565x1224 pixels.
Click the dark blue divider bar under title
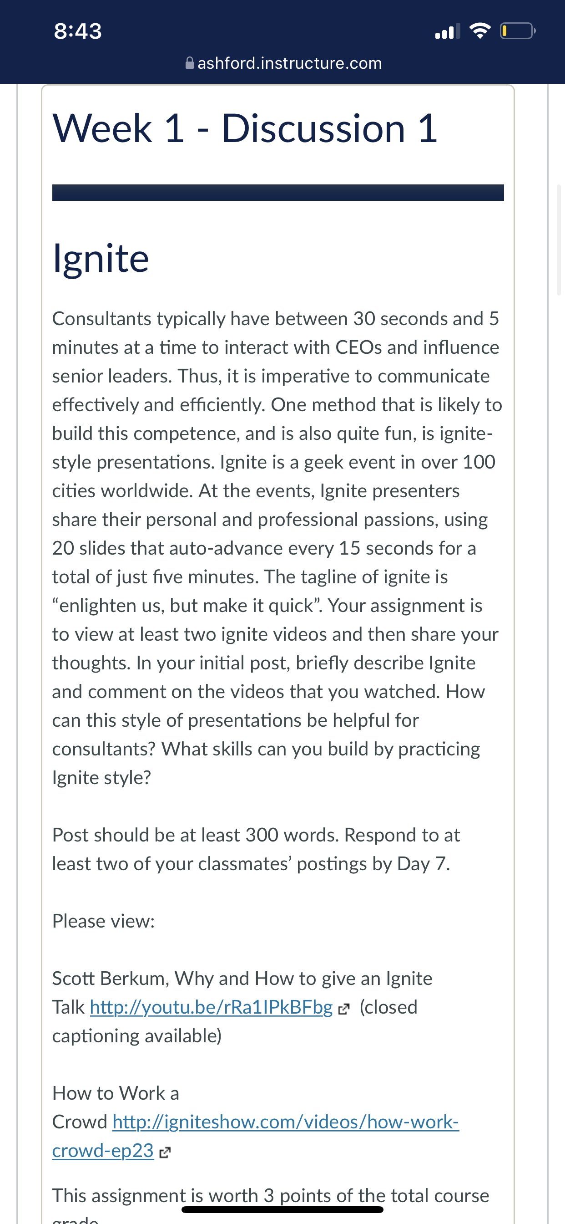[278, 193]
